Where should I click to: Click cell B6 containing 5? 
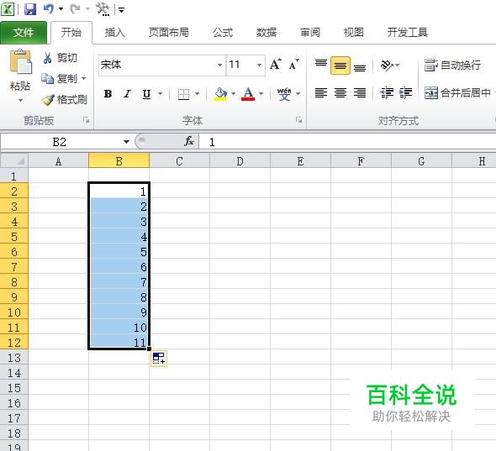(119, 252)
